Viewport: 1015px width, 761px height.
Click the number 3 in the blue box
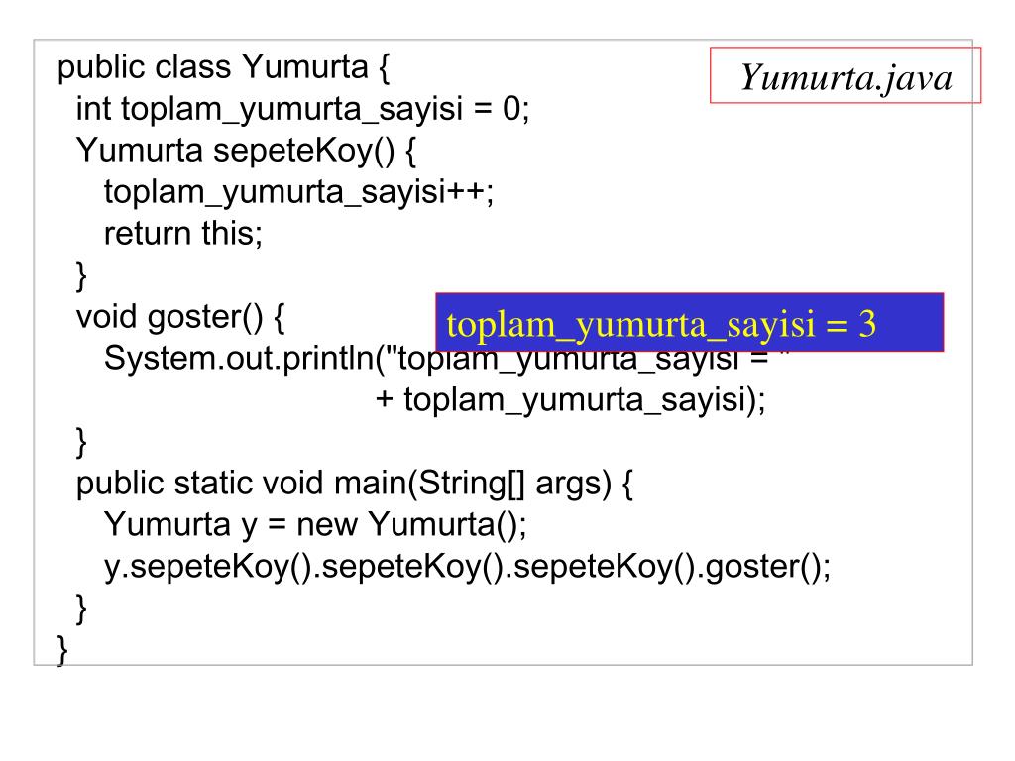tap(867, 324)
